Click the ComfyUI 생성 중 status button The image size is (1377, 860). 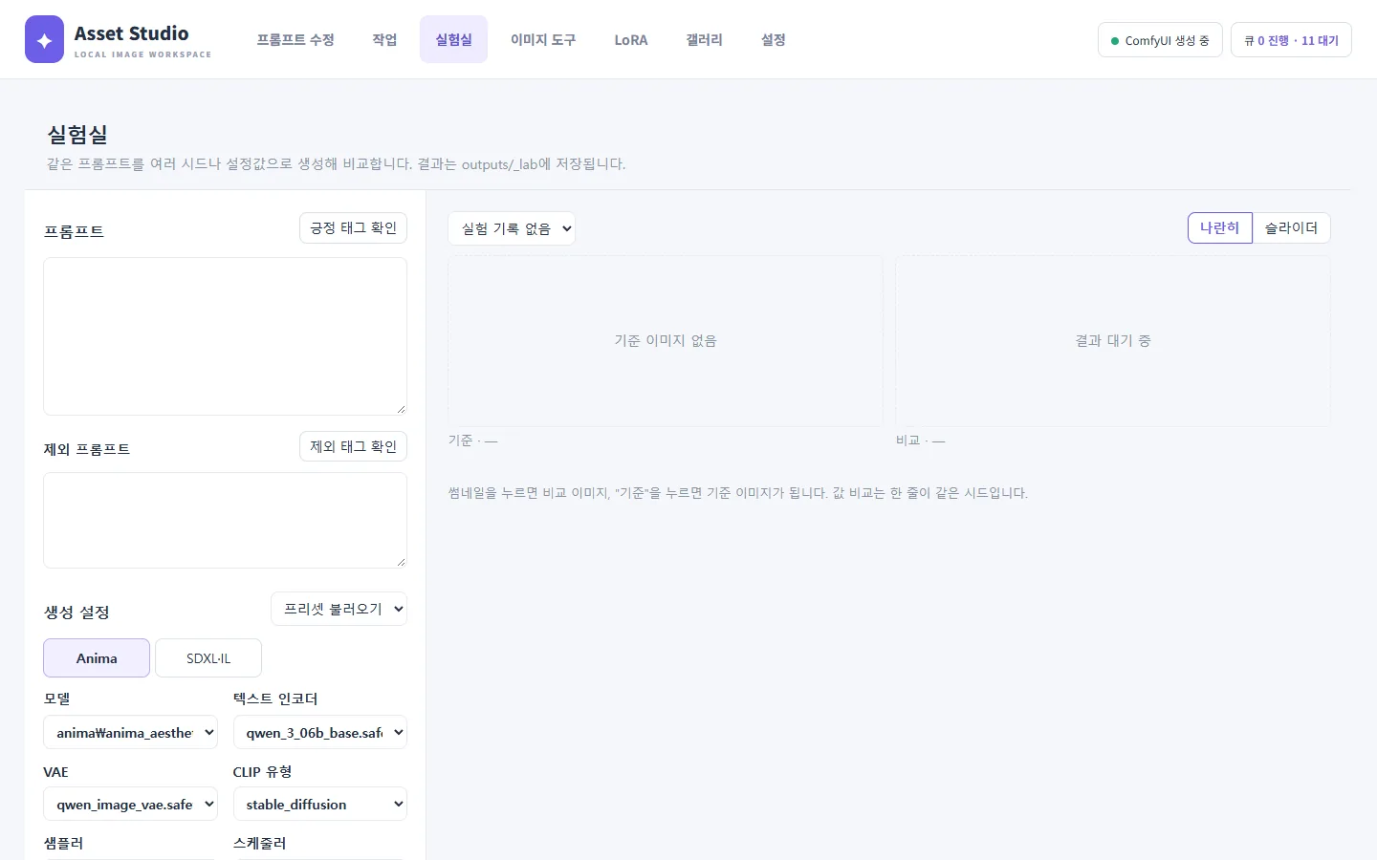(x=1160, y=40)
